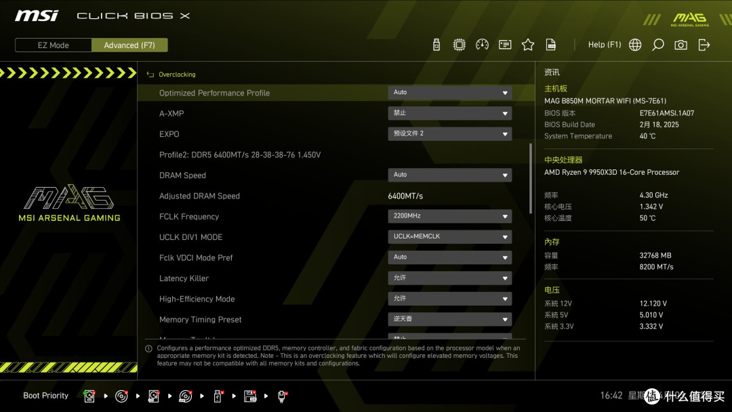732x412 pixels.
Task: Open UCLK DIV1 MODE dropdown
Action: pyautogui.click(x=449, y=236)
